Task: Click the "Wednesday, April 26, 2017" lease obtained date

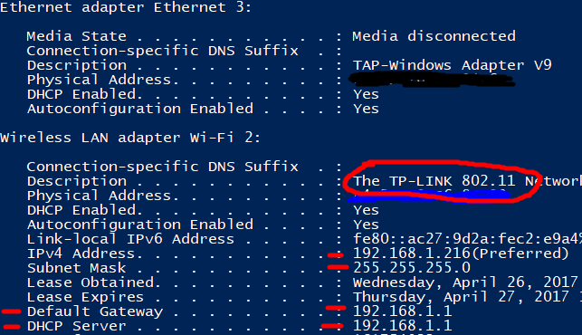Action: click(465, 282)
